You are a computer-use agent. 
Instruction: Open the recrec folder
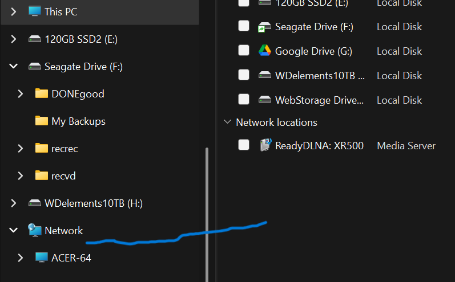point(65,149)
